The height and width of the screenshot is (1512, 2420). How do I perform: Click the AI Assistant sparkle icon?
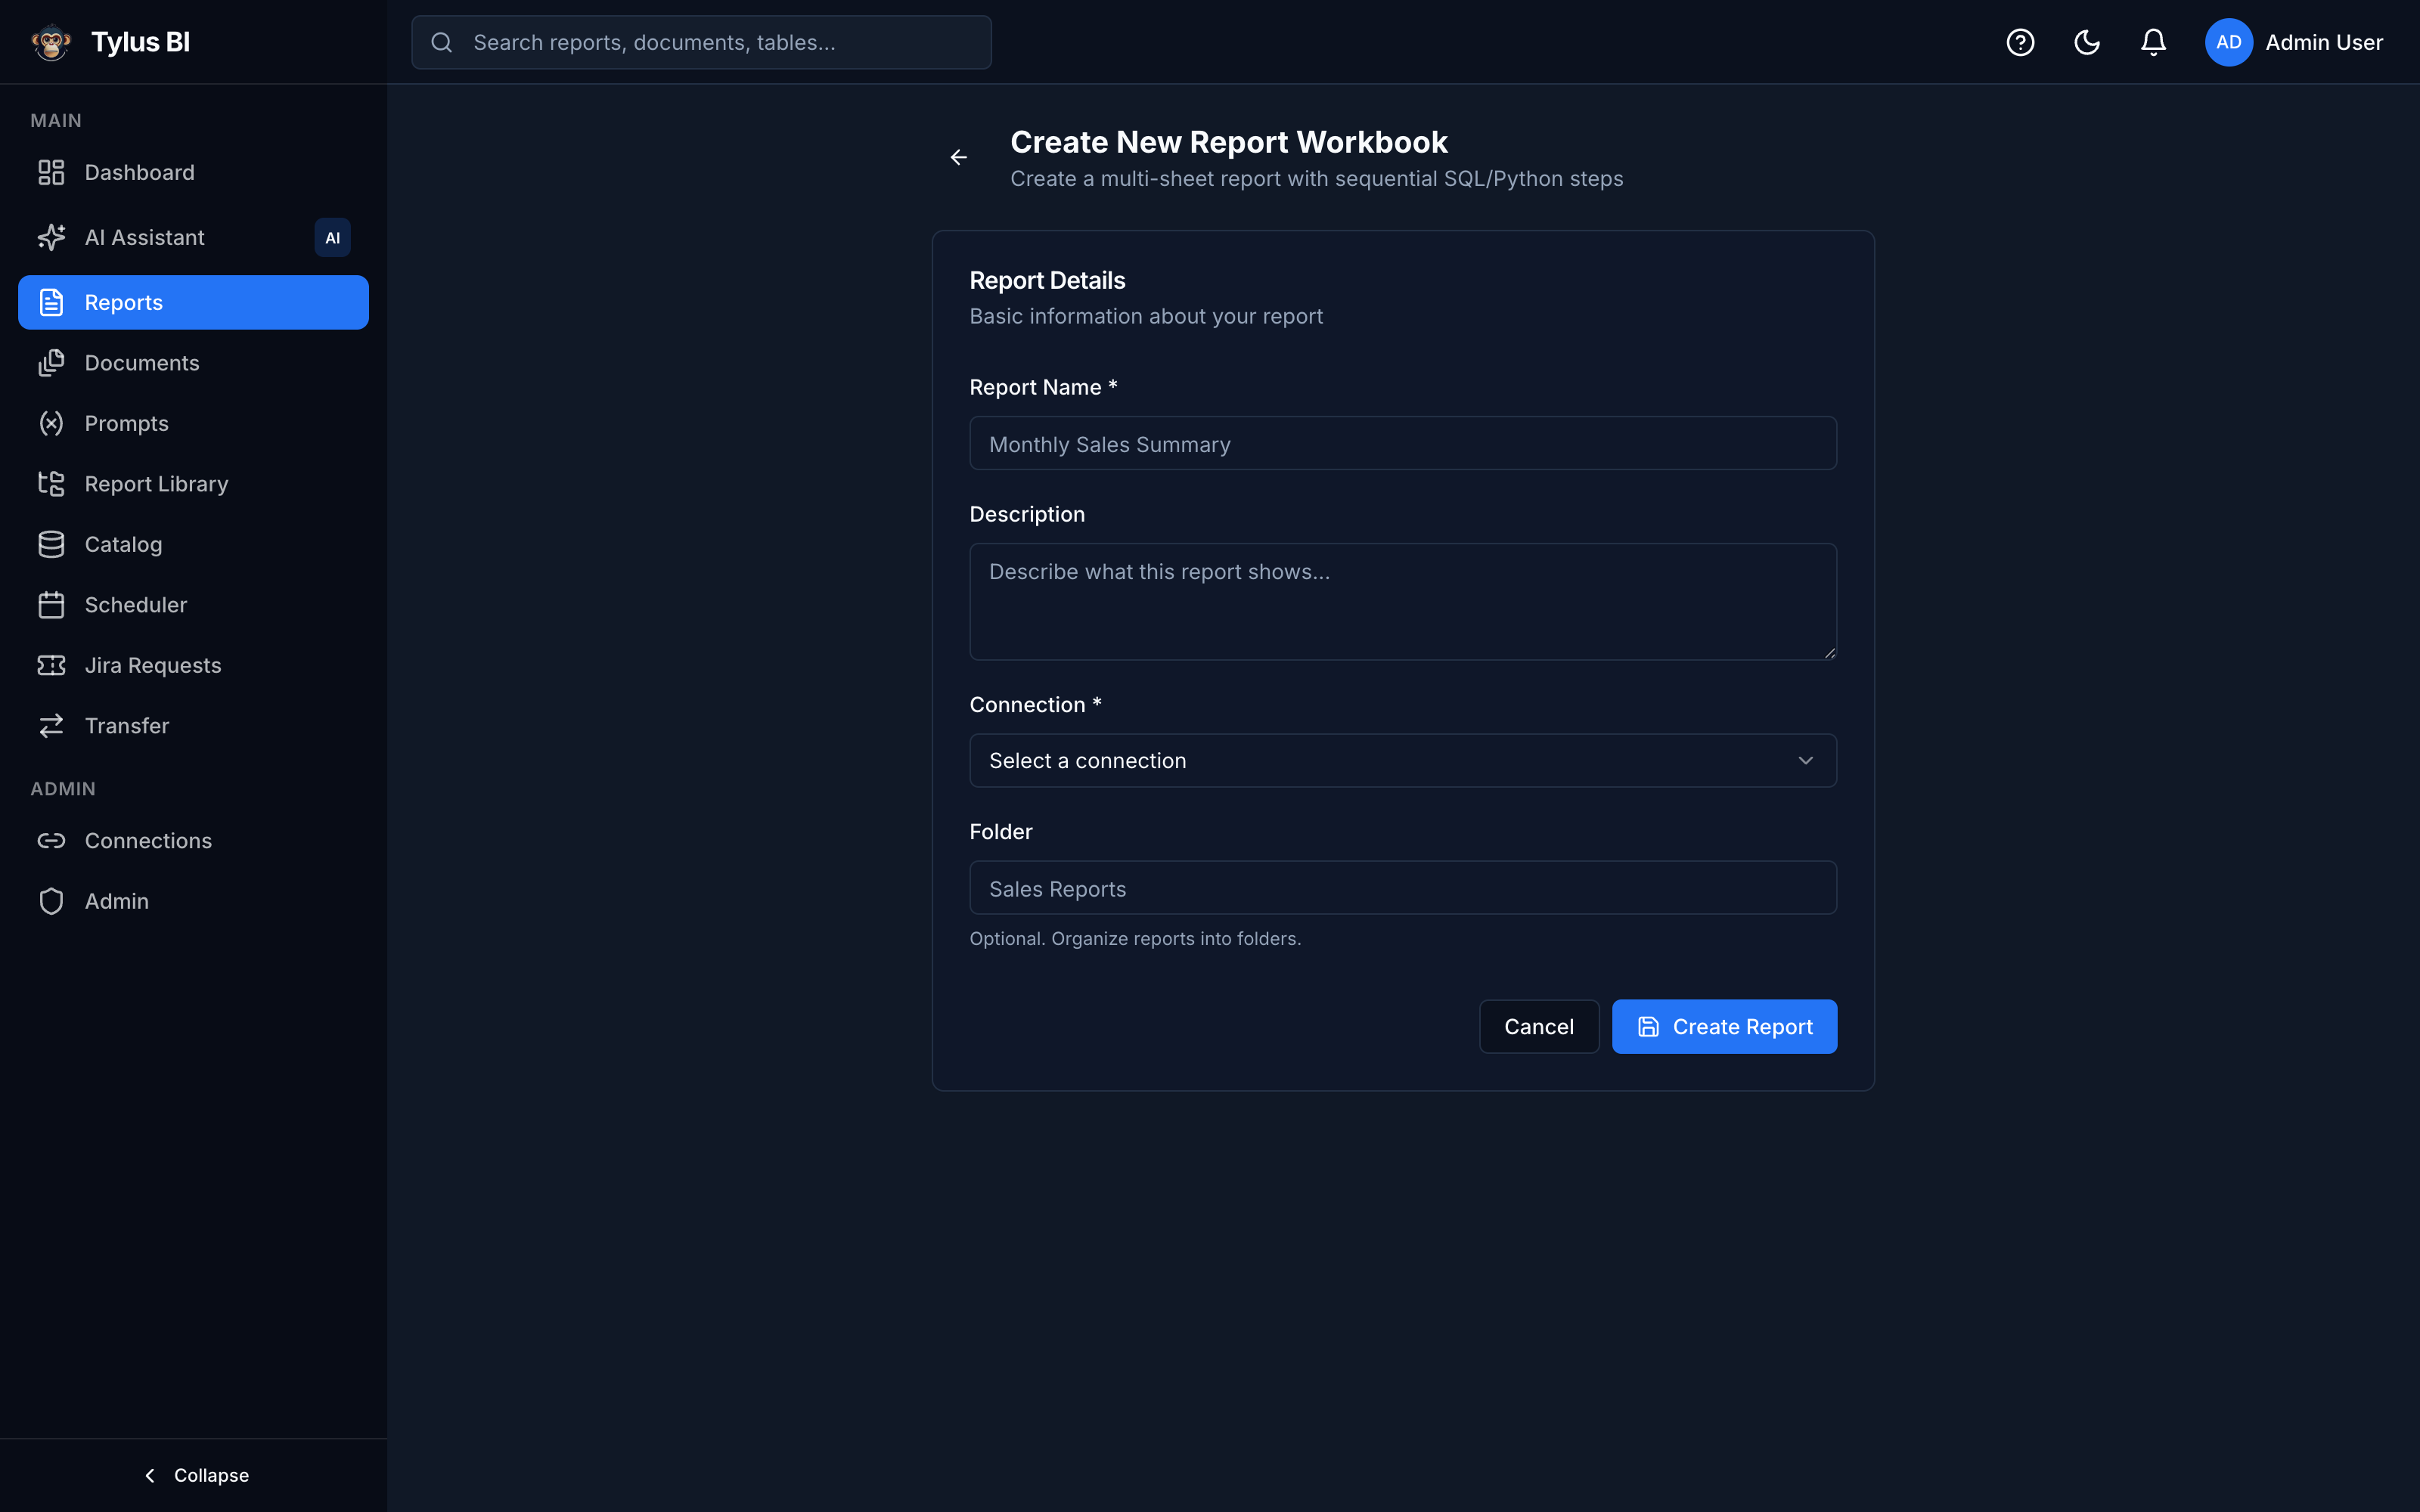[51, 237]
